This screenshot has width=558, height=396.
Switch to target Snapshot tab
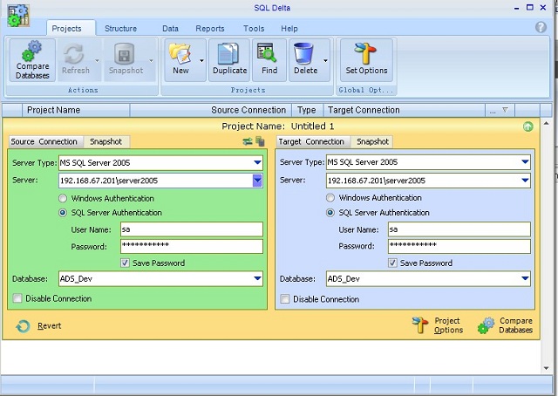(372, 141)
